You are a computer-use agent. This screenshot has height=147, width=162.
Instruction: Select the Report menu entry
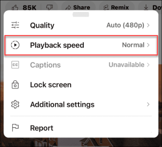pos(81,128)
